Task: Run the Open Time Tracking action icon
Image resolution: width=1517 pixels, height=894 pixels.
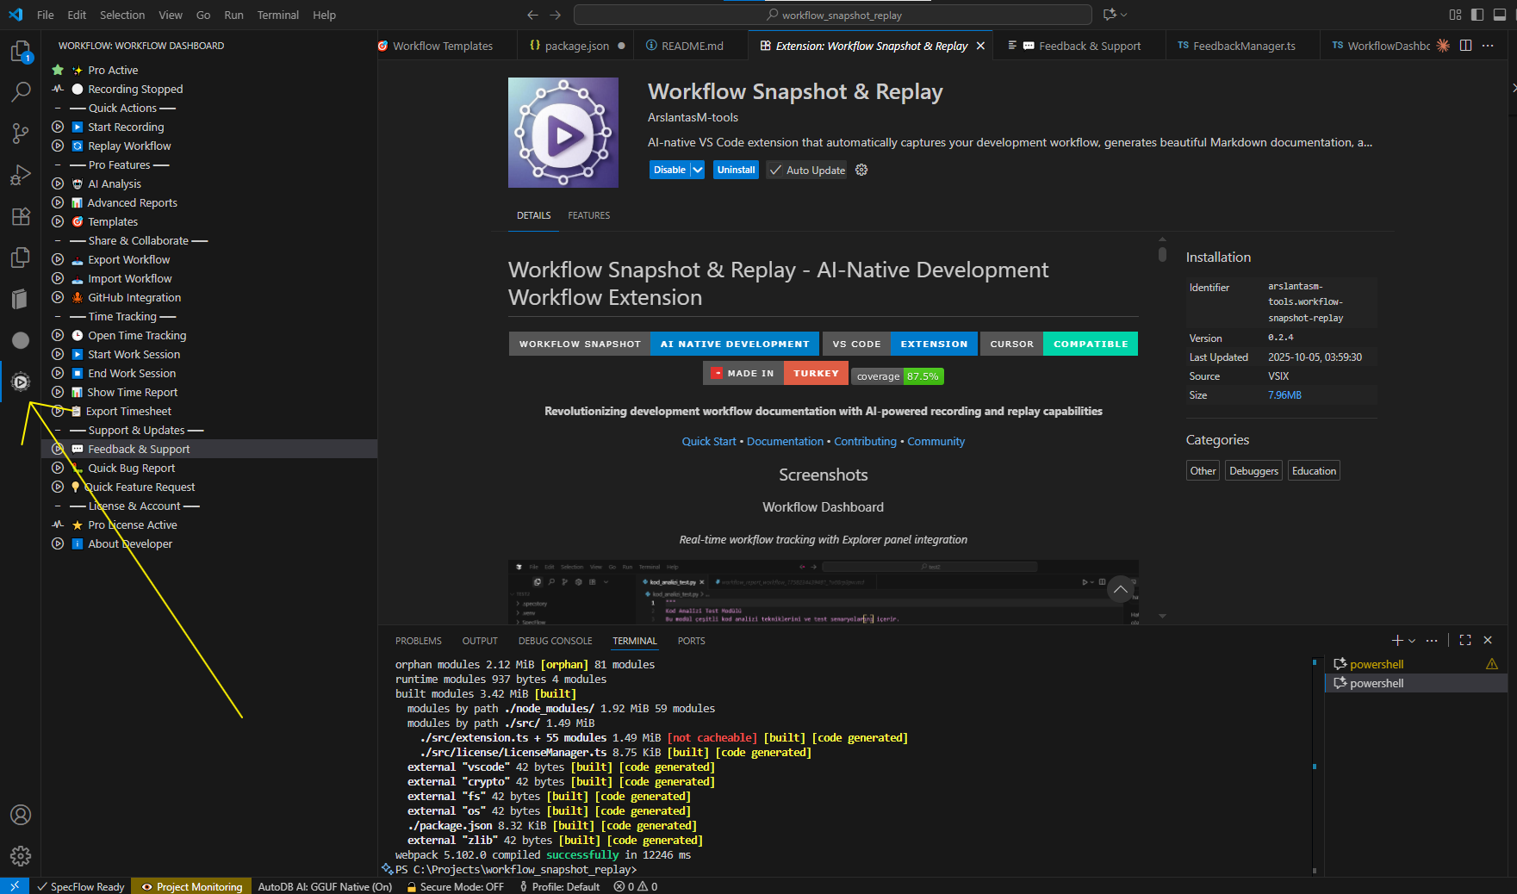Action: [x=58, y=335]
